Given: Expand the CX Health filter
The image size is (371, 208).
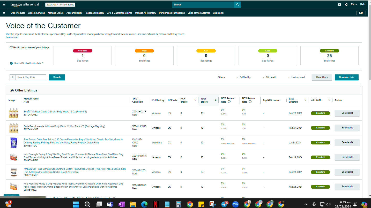Looking at the screenshot, I should coord(269,77).
